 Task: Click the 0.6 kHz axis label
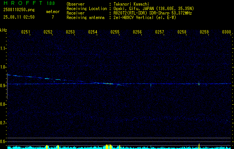coord(3,142)
